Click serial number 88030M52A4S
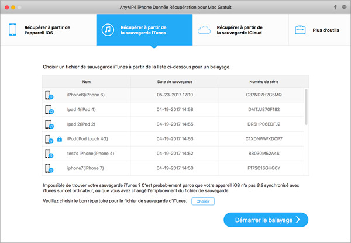Image resolution: width=351 pixels, height=243 pixels. [264, 154]
